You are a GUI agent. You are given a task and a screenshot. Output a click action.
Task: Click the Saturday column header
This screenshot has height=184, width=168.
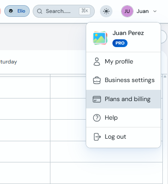(8, 62)
